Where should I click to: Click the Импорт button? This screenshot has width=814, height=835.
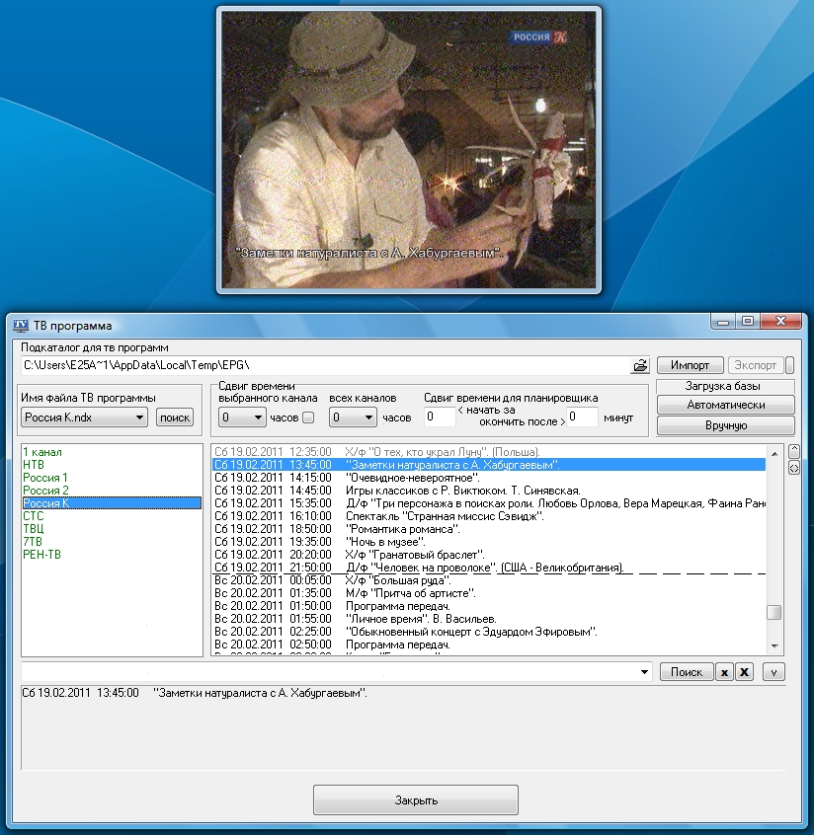click(x=690, y=365)
